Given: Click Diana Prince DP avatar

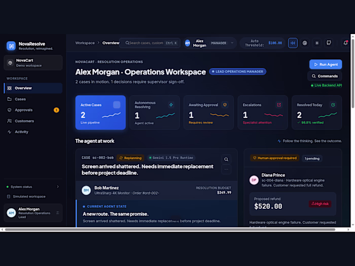Looking at the screenshot, I should [x=254, y=180].
